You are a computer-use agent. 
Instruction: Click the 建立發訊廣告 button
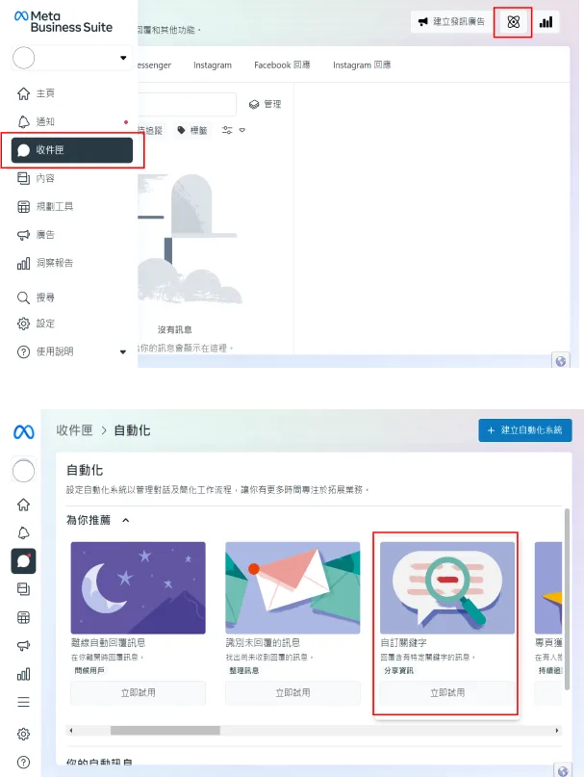pyautogui.click(x=451, y=22)
